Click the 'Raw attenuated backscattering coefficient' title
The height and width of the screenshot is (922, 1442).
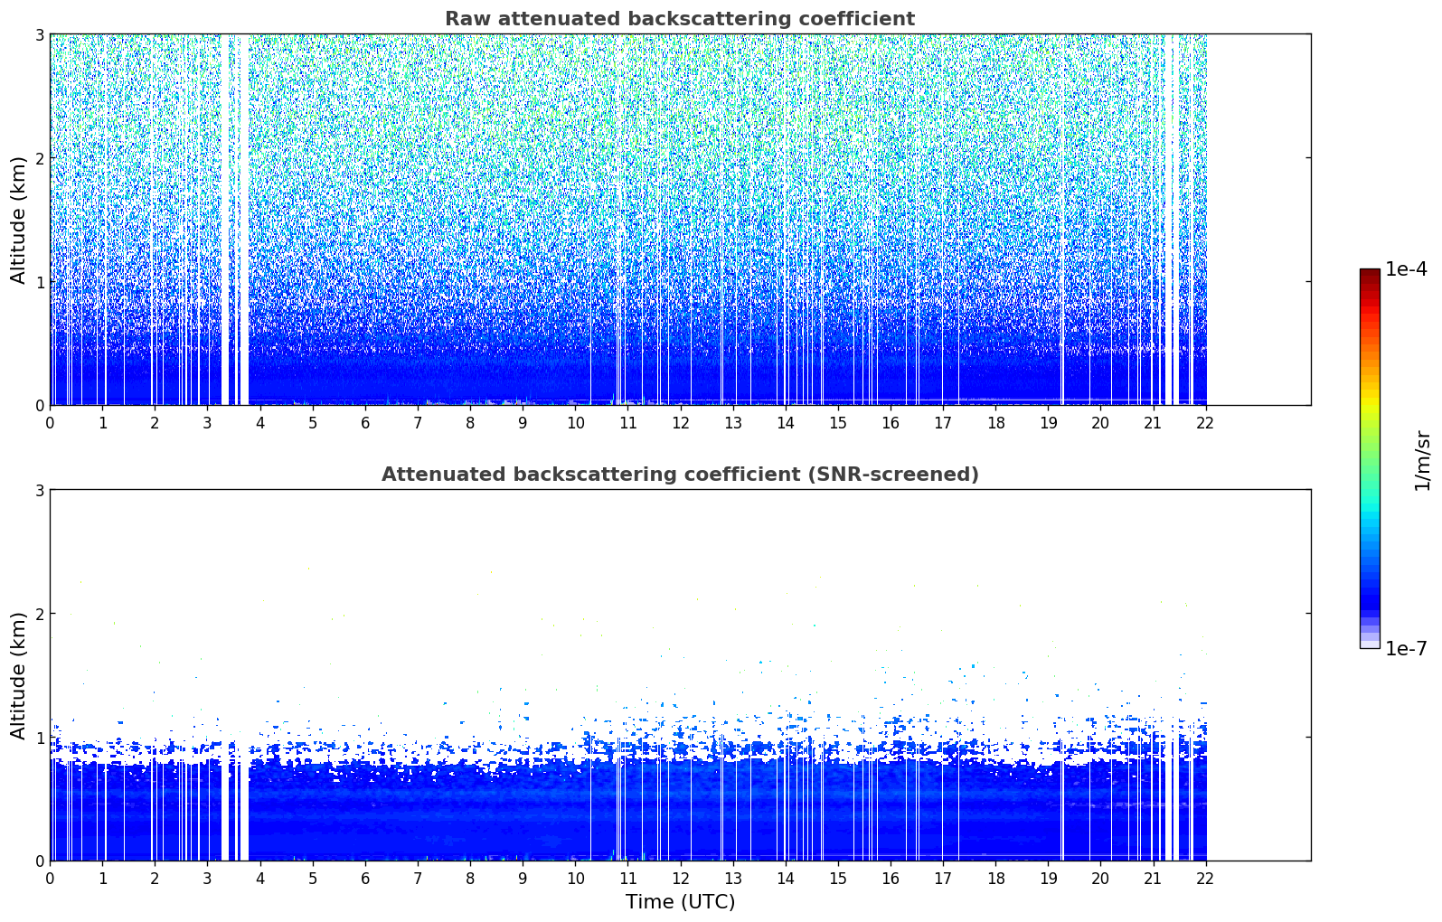coord(680,19)
